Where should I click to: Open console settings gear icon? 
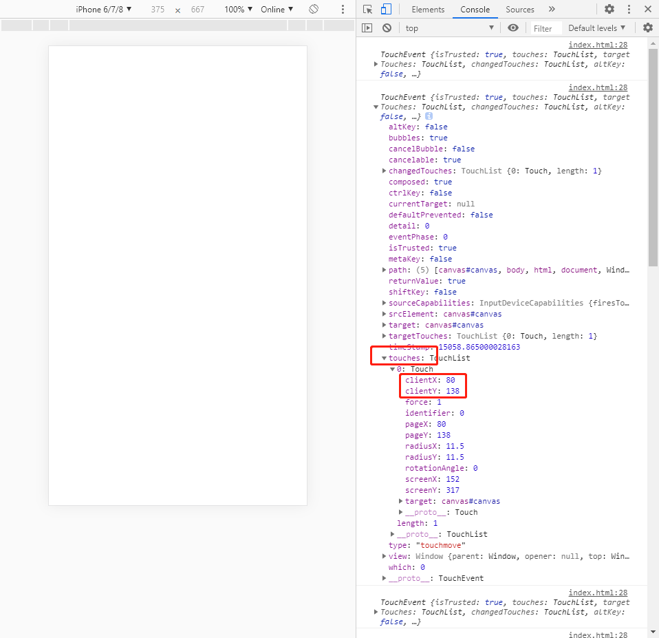coord(648,28)
